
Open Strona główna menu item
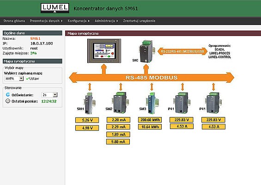(x=14, y=21)
